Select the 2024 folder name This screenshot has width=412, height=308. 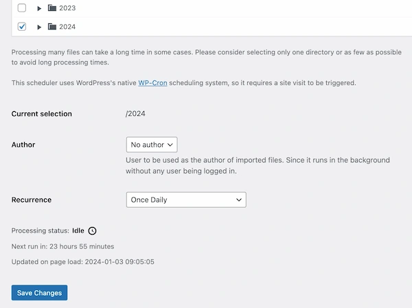click(x=67, y=27)
